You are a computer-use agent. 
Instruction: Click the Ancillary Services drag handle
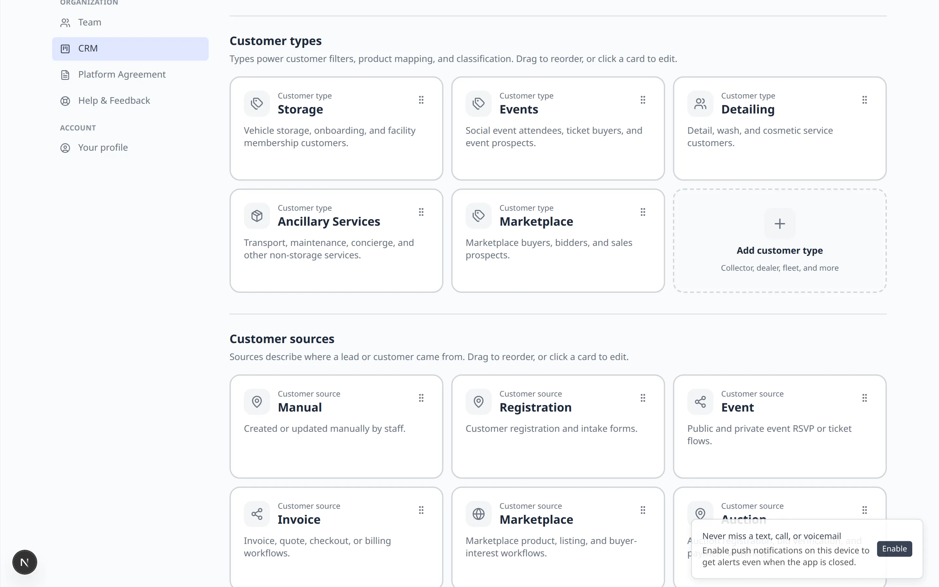point(421,212)
